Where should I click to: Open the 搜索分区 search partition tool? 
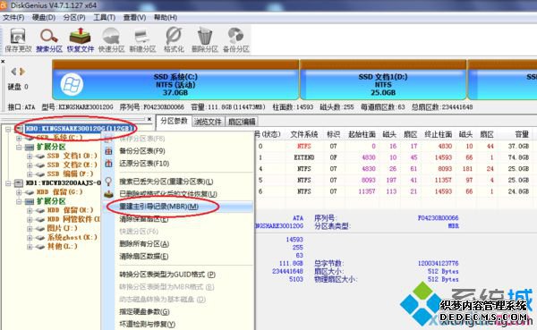tap(49, 40)
